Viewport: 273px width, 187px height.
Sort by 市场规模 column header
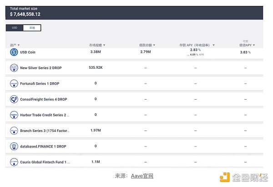click(x=97, y=45)
